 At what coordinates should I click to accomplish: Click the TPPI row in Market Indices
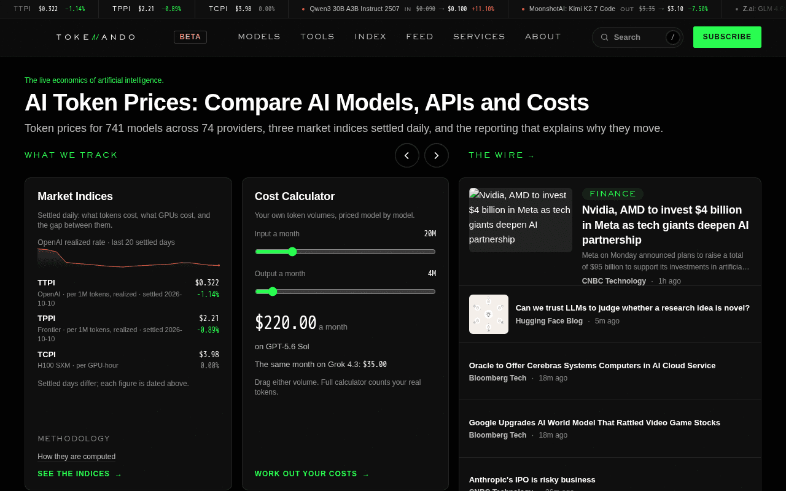(128, 330)
